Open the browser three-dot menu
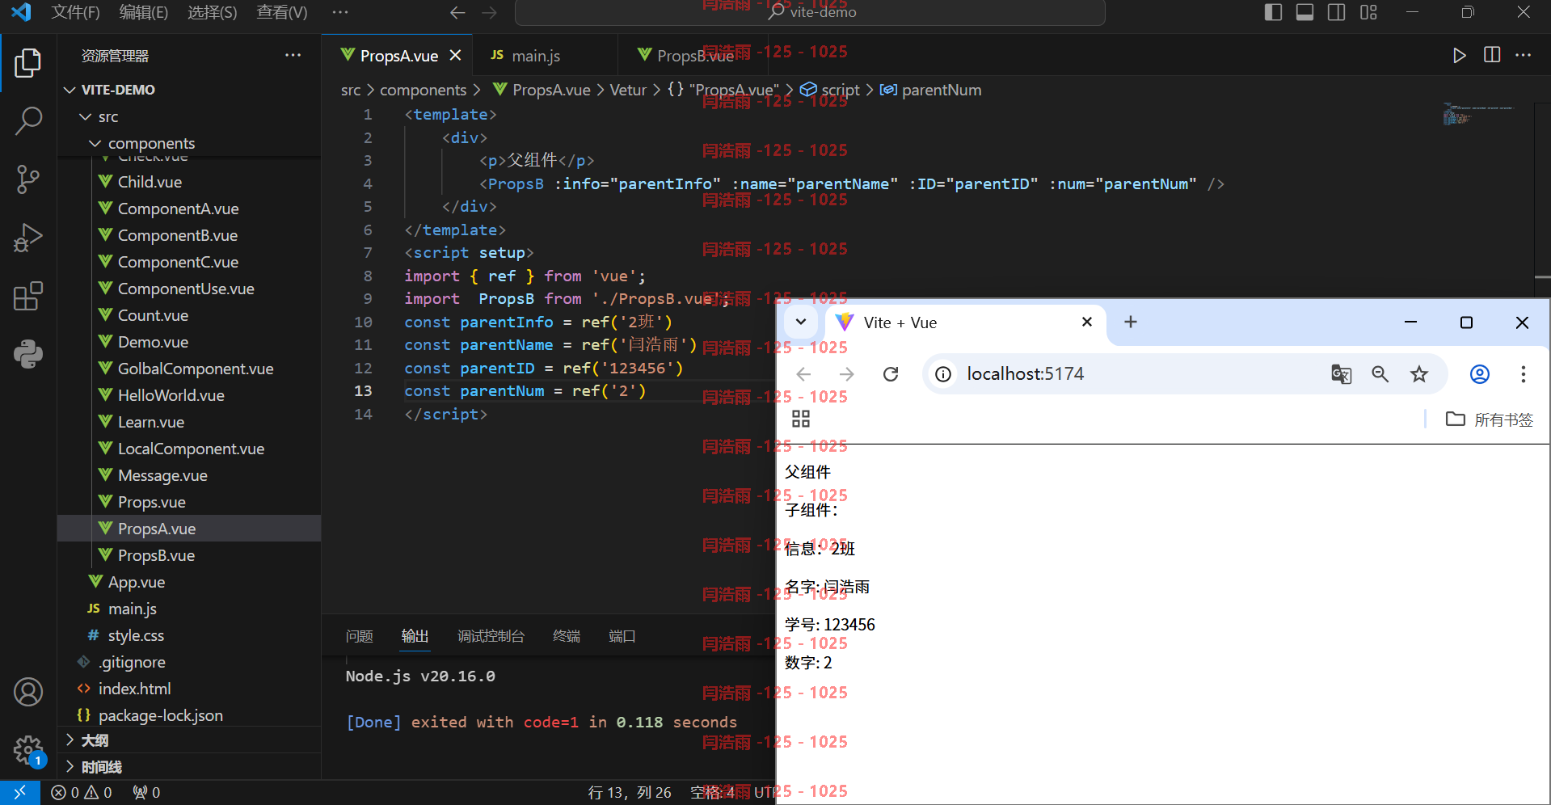1551x805 pixels. (1524, 374)
